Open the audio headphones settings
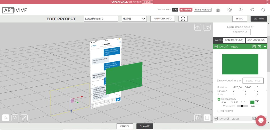The width and height of the screenshot is (270, 130). (185, 19)
